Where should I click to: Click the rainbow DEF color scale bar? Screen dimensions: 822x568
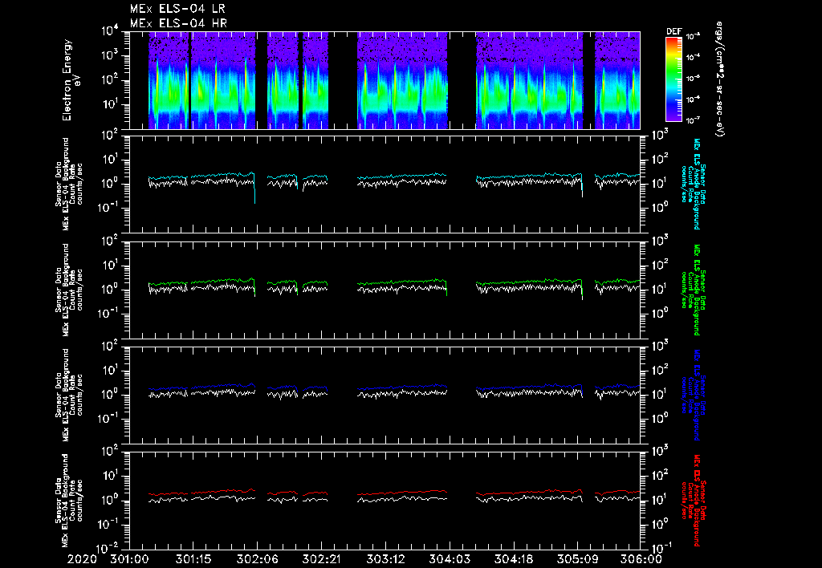tap(673, 79)
